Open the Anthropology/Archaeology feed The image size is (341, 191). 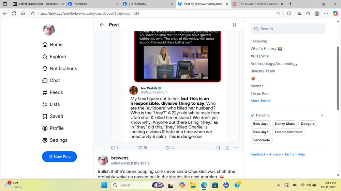[x=274, y=64]
